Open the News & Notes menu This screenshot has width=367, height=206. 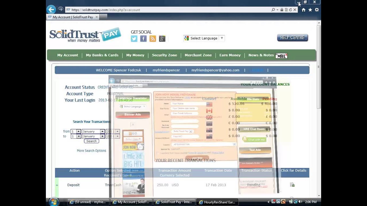(261, 55)
